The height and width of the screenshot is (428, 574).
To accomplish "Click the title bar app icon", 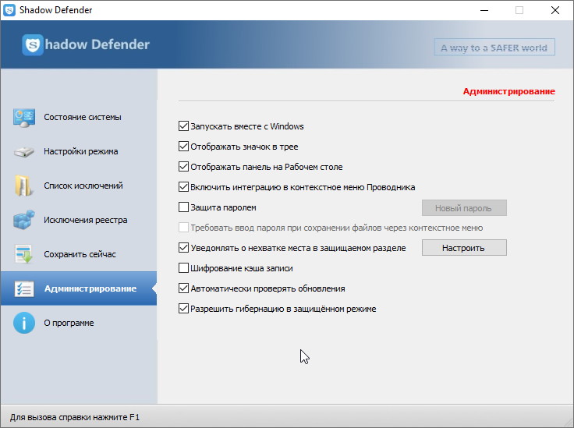I will pyautogui.click(x=9, y=10).
